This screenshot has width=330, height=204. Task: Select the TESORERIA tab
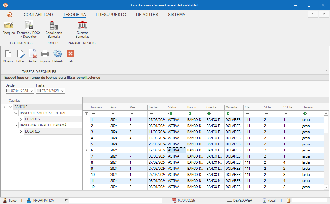(74, 15)
